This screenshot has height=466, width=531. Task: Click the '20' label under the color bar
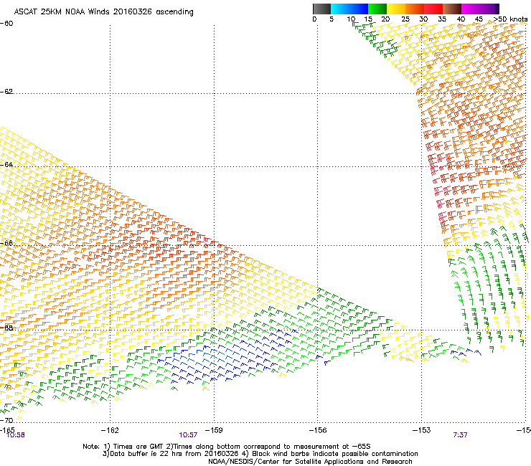click(x=385, y=19)
